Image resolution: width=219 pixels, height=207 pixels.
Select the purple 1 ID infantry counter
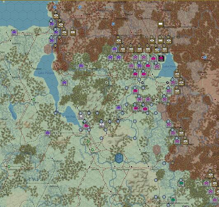point(115,49)
